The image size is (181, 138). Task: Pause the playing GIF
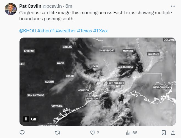(x=26, y=119)
